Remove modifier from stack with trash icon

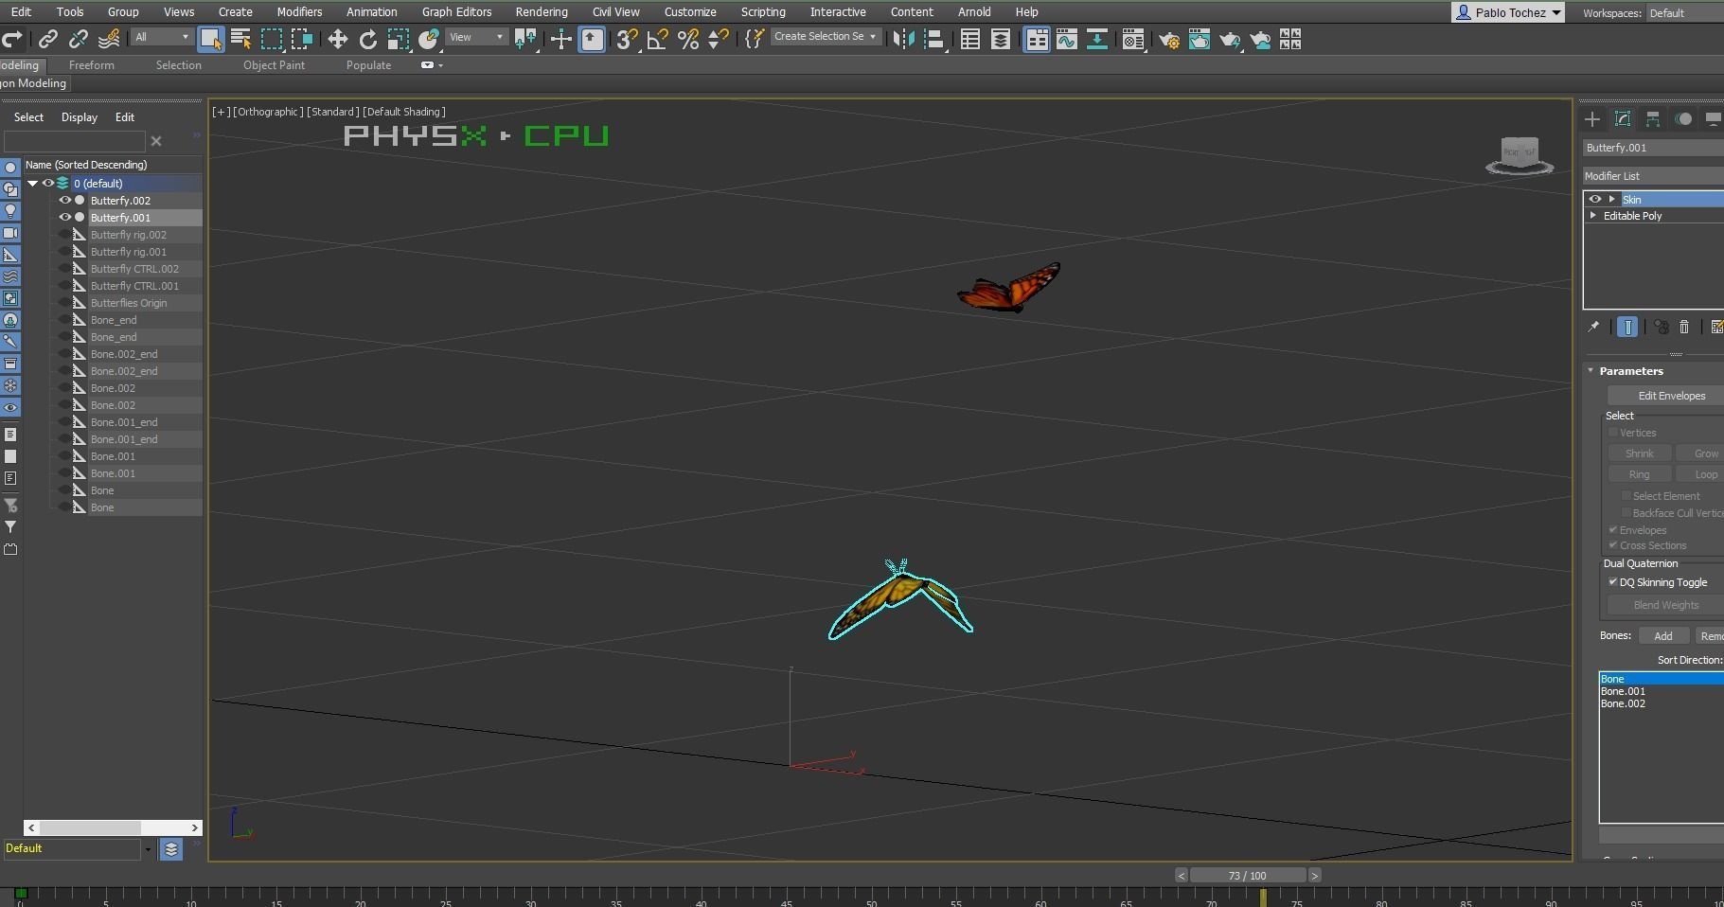[1684, 327]
